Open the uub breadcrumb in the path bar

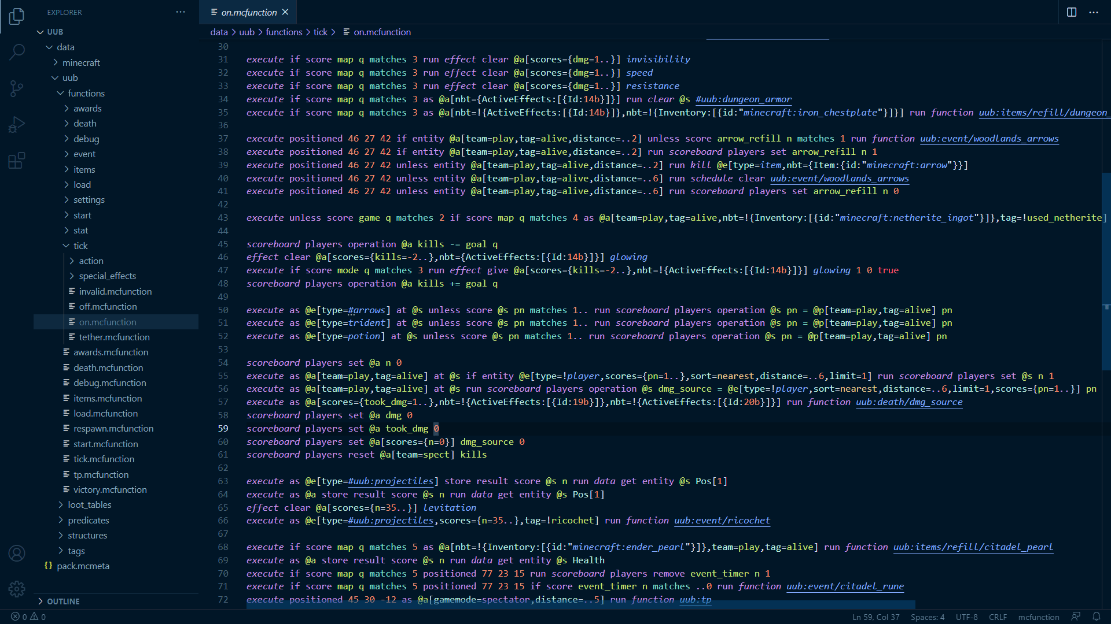tap(247, 32)
